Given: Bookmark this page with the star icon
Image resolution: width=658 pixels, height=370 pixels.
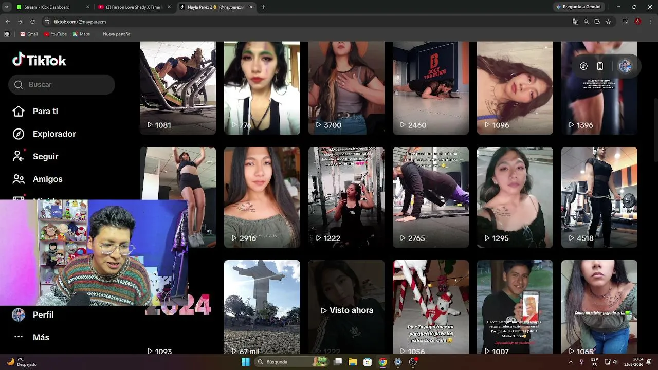Looking at the screenshot, I should (x=608, y=22).
